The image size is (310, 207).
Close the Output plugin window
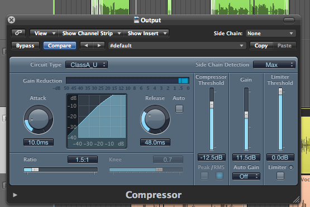[x=11, y=20]
